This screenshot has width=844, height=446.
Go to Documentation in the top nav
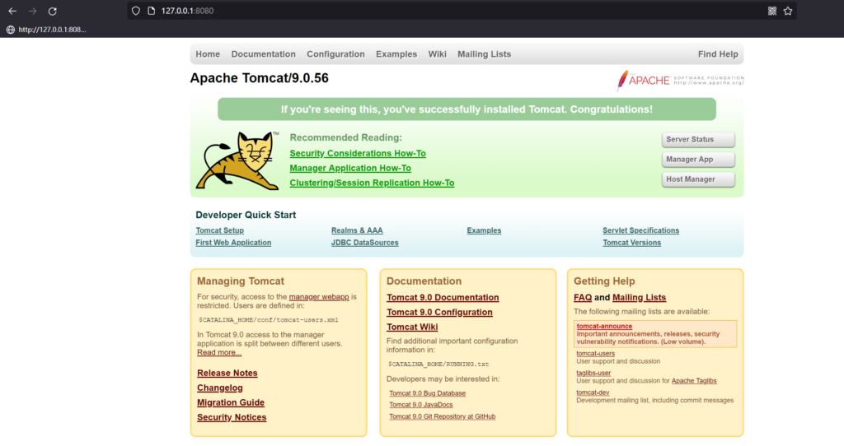coord(263,54)
